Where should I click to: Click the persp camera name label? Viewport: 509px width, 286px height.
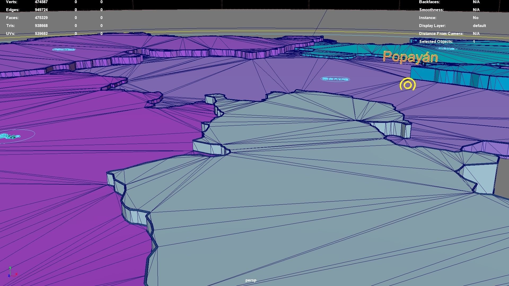[x=251, y=280]
